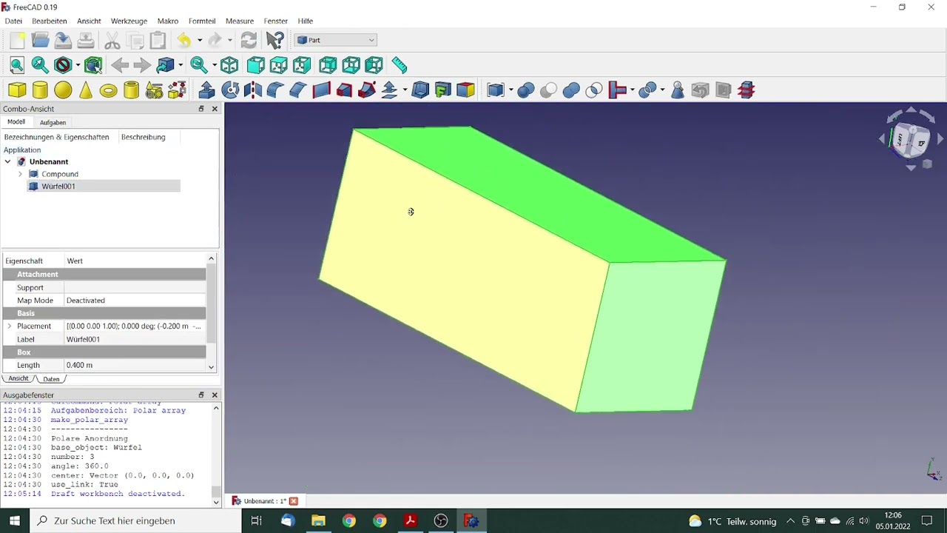Open the Shape builder tool

[177, 90]
